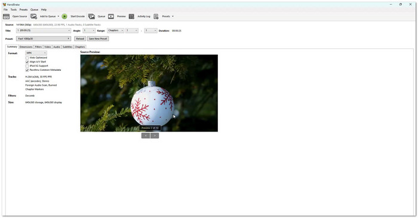
Task: Expand the Add to Queue dropdown arrow
Action: (59, 17)
